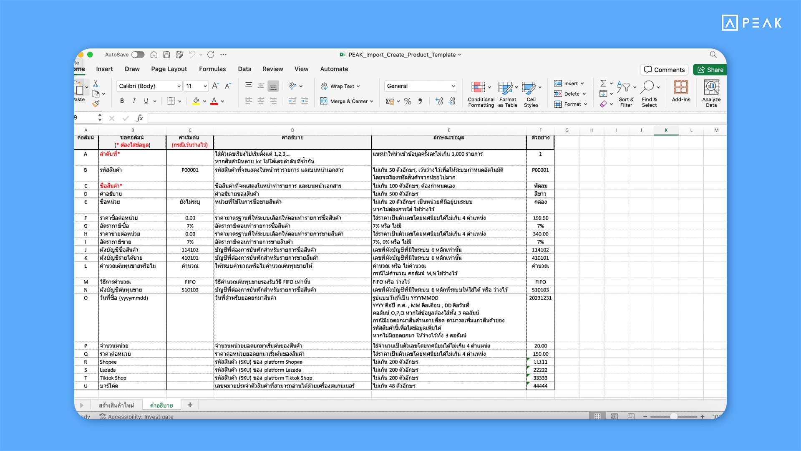801x451 pixels.
Task: Click the Center align text icon
Action: 261,101
